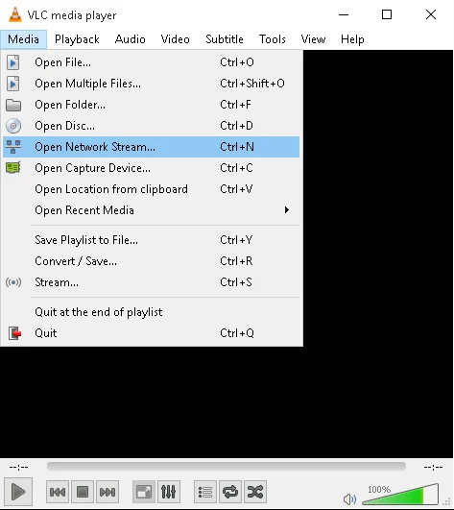Screen dimensions: 454x510
Task: Click the Open Capture Device icon
Action: (x=13, y=168)
